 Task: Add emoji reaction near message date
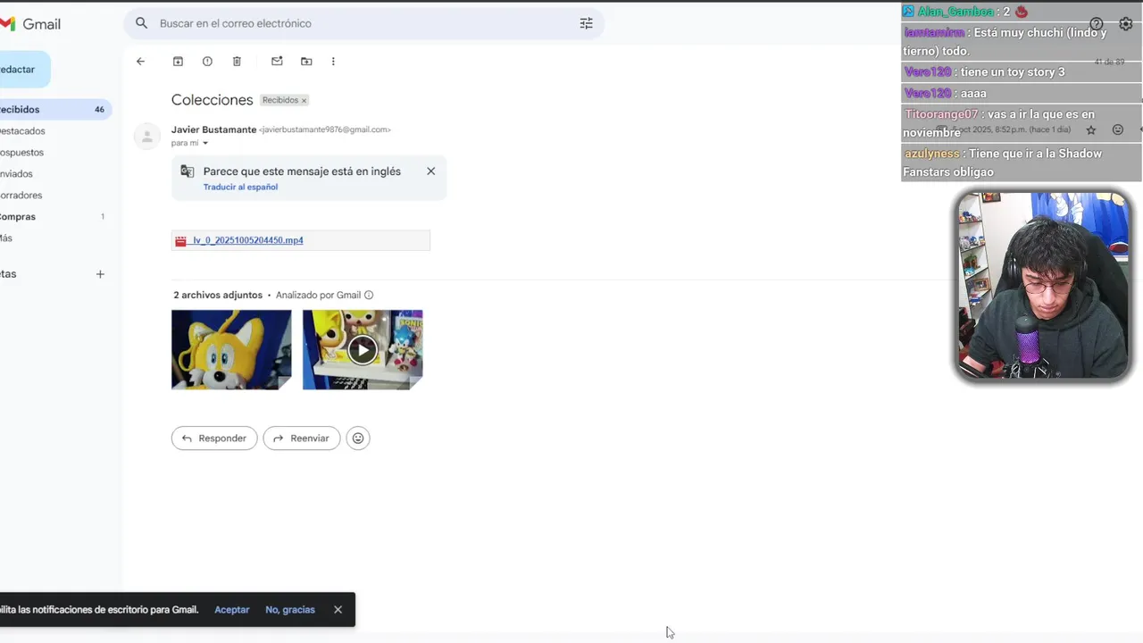[1117, 129]
